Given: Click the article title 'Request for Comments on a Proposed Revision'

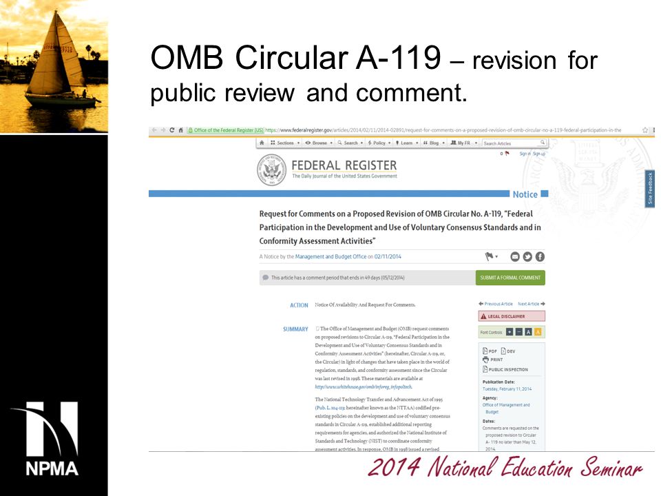Looking at the screenshot, I should [400, 227].
